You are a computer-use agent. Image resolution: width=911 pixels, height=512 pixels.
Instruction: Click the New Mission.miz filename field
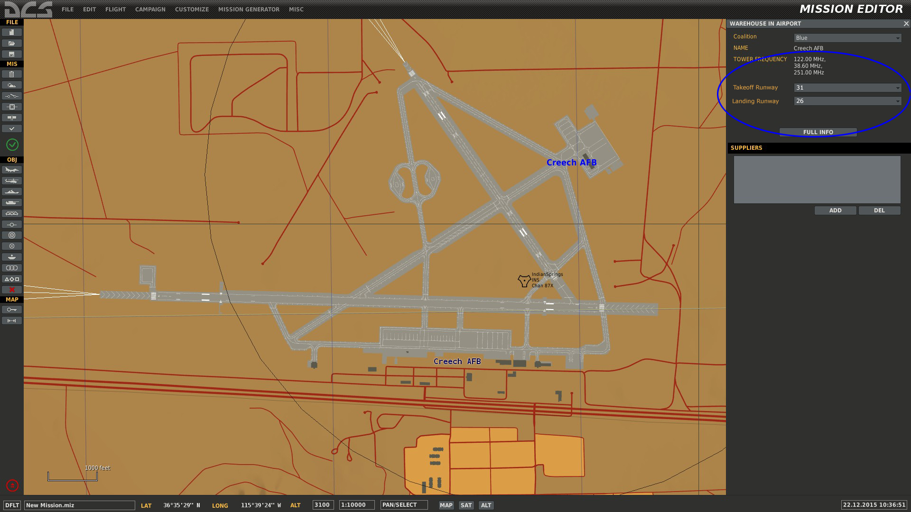pos(80,505)
